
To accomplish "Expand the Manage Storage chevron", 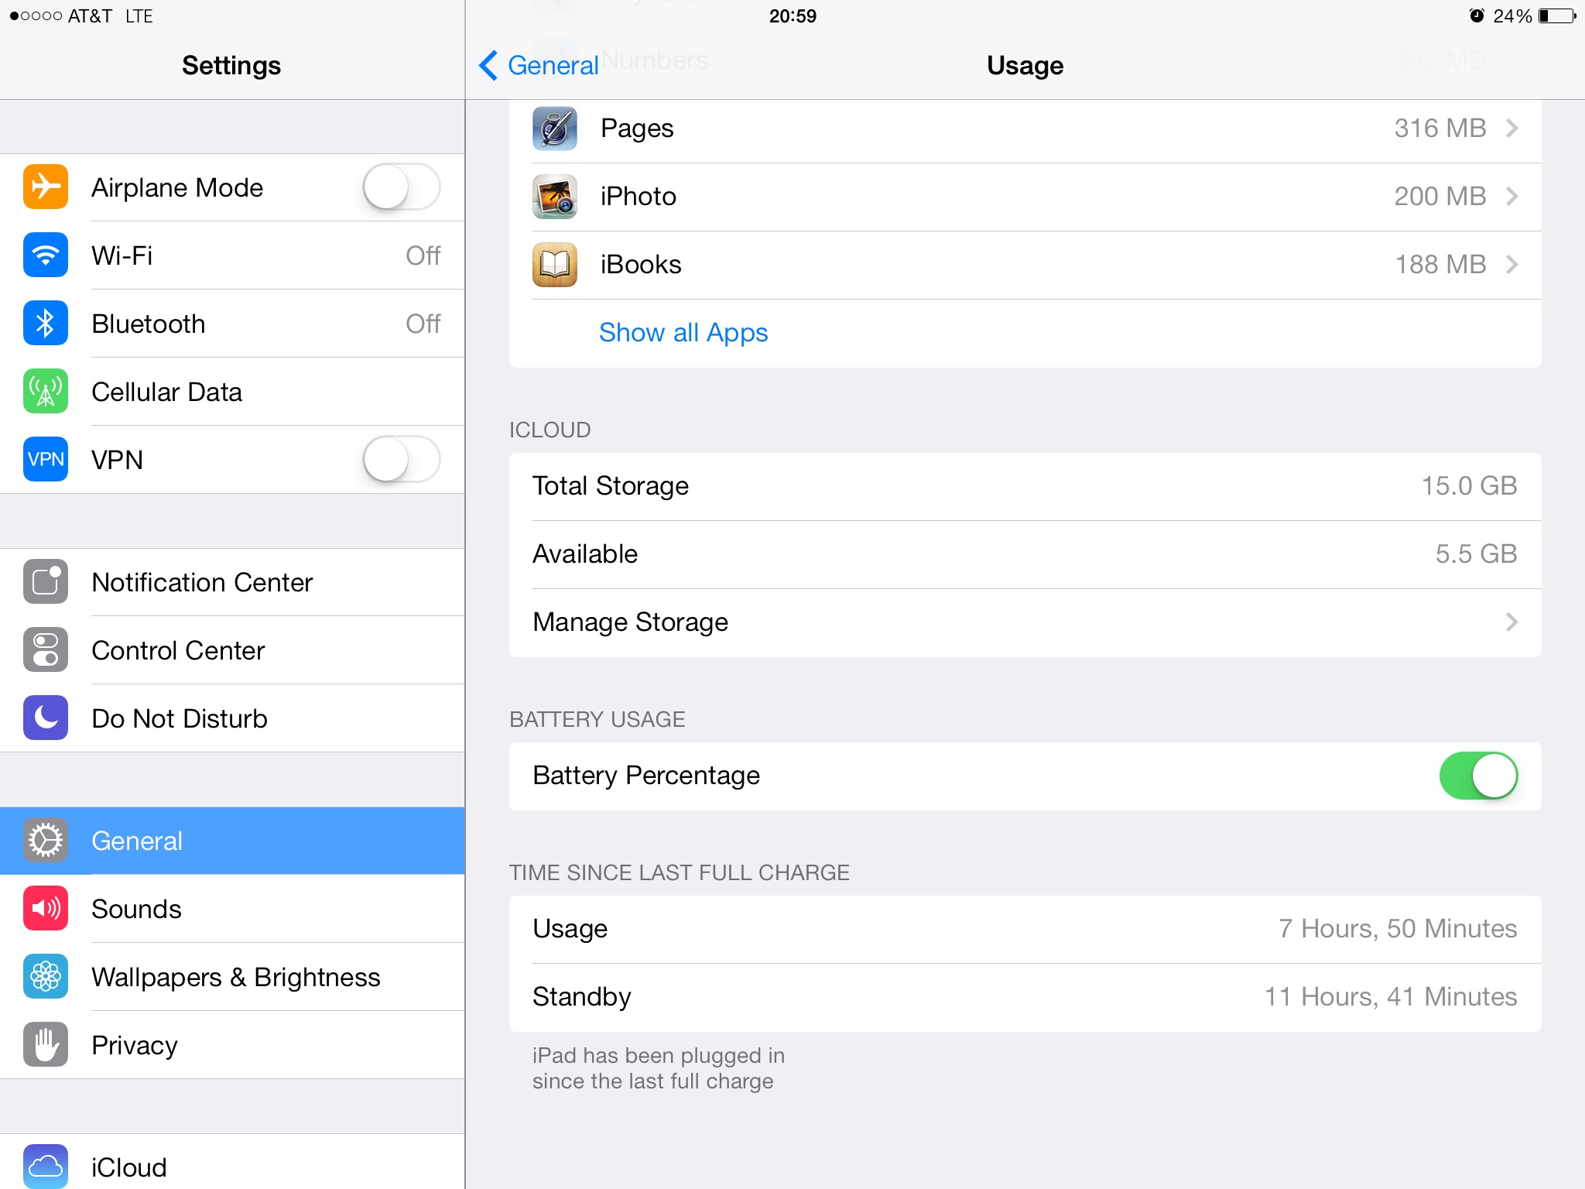I will point(1511,622).
